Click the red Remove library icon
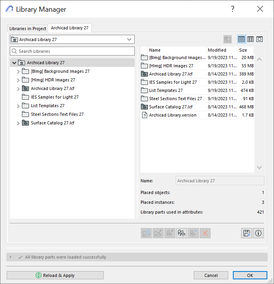Image resolution: width=274 pixels, height=284 pixels. (x=205, y=233)
